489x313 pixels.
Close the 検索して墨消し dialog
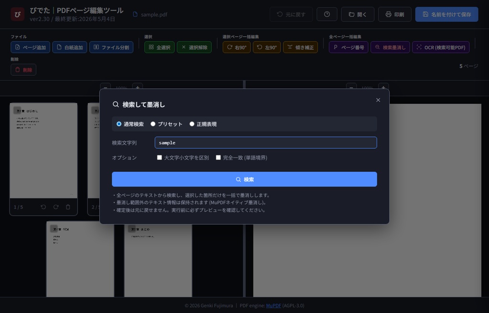378,100
